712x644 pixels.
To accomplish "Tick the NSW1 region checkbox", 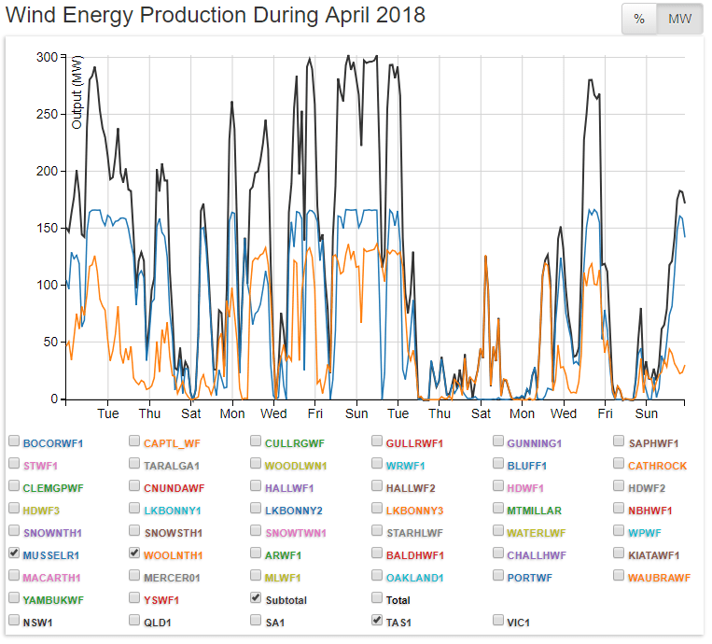I will tap(14, 620).
